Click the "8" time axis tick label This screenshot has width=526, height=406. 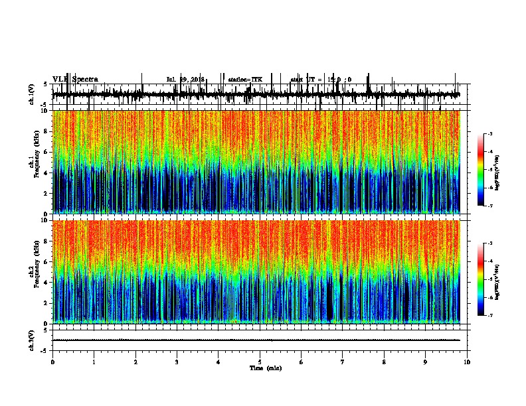(x=384, y=362)
